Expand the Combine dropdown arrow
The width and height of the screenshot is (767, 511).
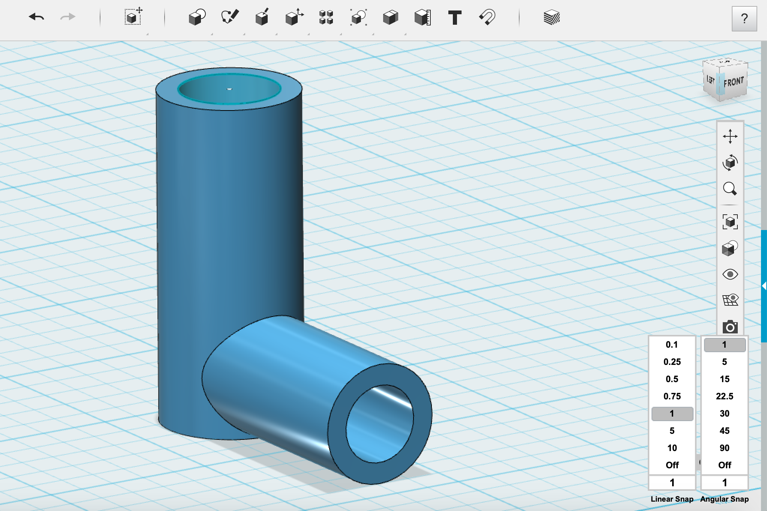pos(405,34)
